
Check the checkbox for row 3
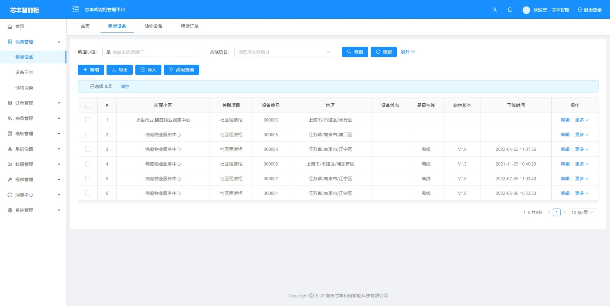coord(88,149)
